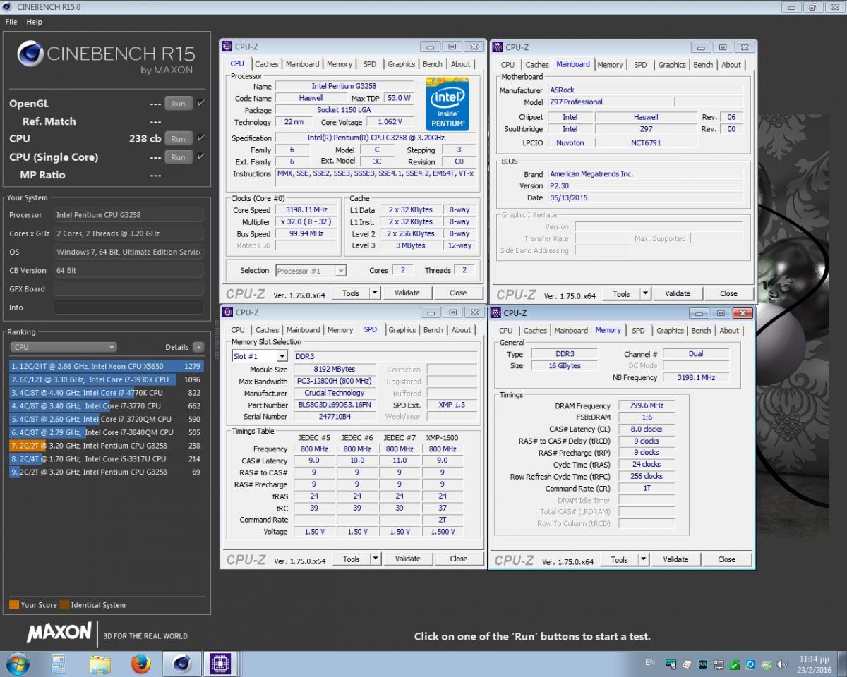Select ranking row Intel Xeon CPU X5650
The width and height of the screenshot is (847, 677).
click(107, 366)
